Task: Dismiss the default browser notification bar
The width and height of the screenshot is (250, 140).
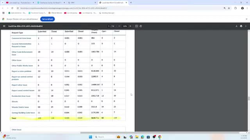Action: coord(246,19)
